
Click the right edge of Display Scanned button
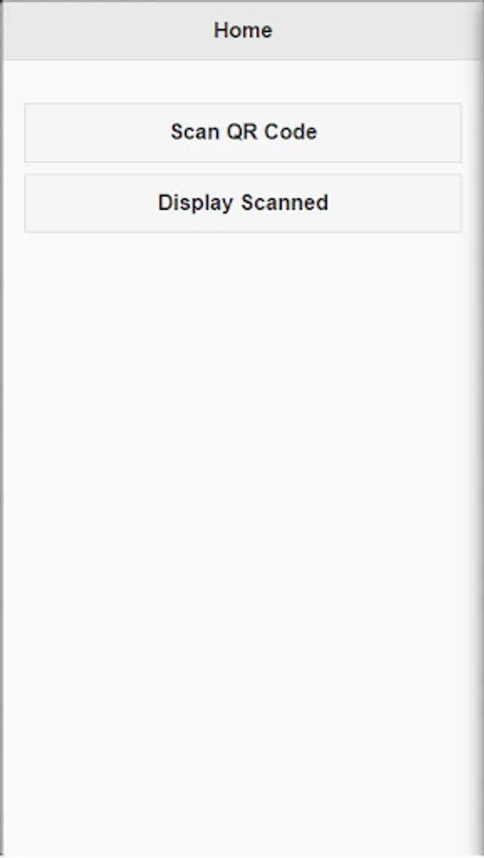coord(454,203)
